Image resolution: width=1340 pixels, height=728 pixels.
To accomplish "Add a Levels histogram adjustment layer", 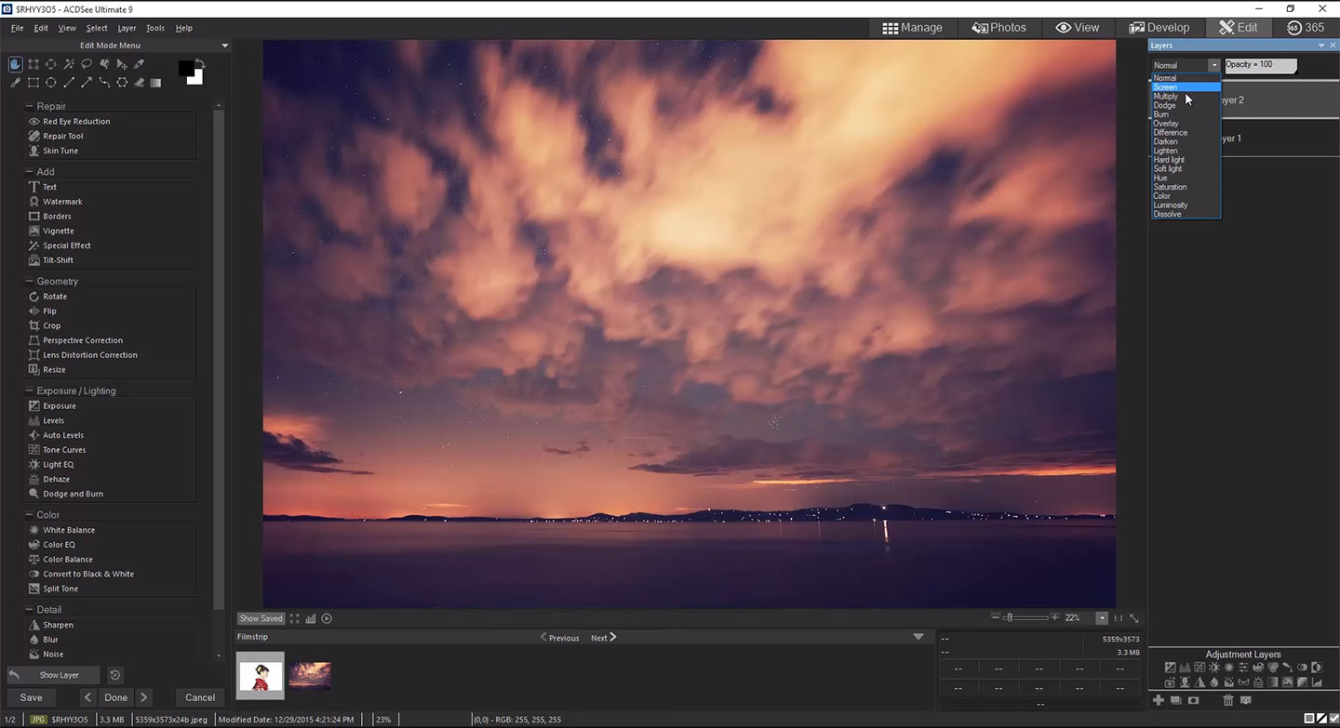I will click(x=1185, y=668).
